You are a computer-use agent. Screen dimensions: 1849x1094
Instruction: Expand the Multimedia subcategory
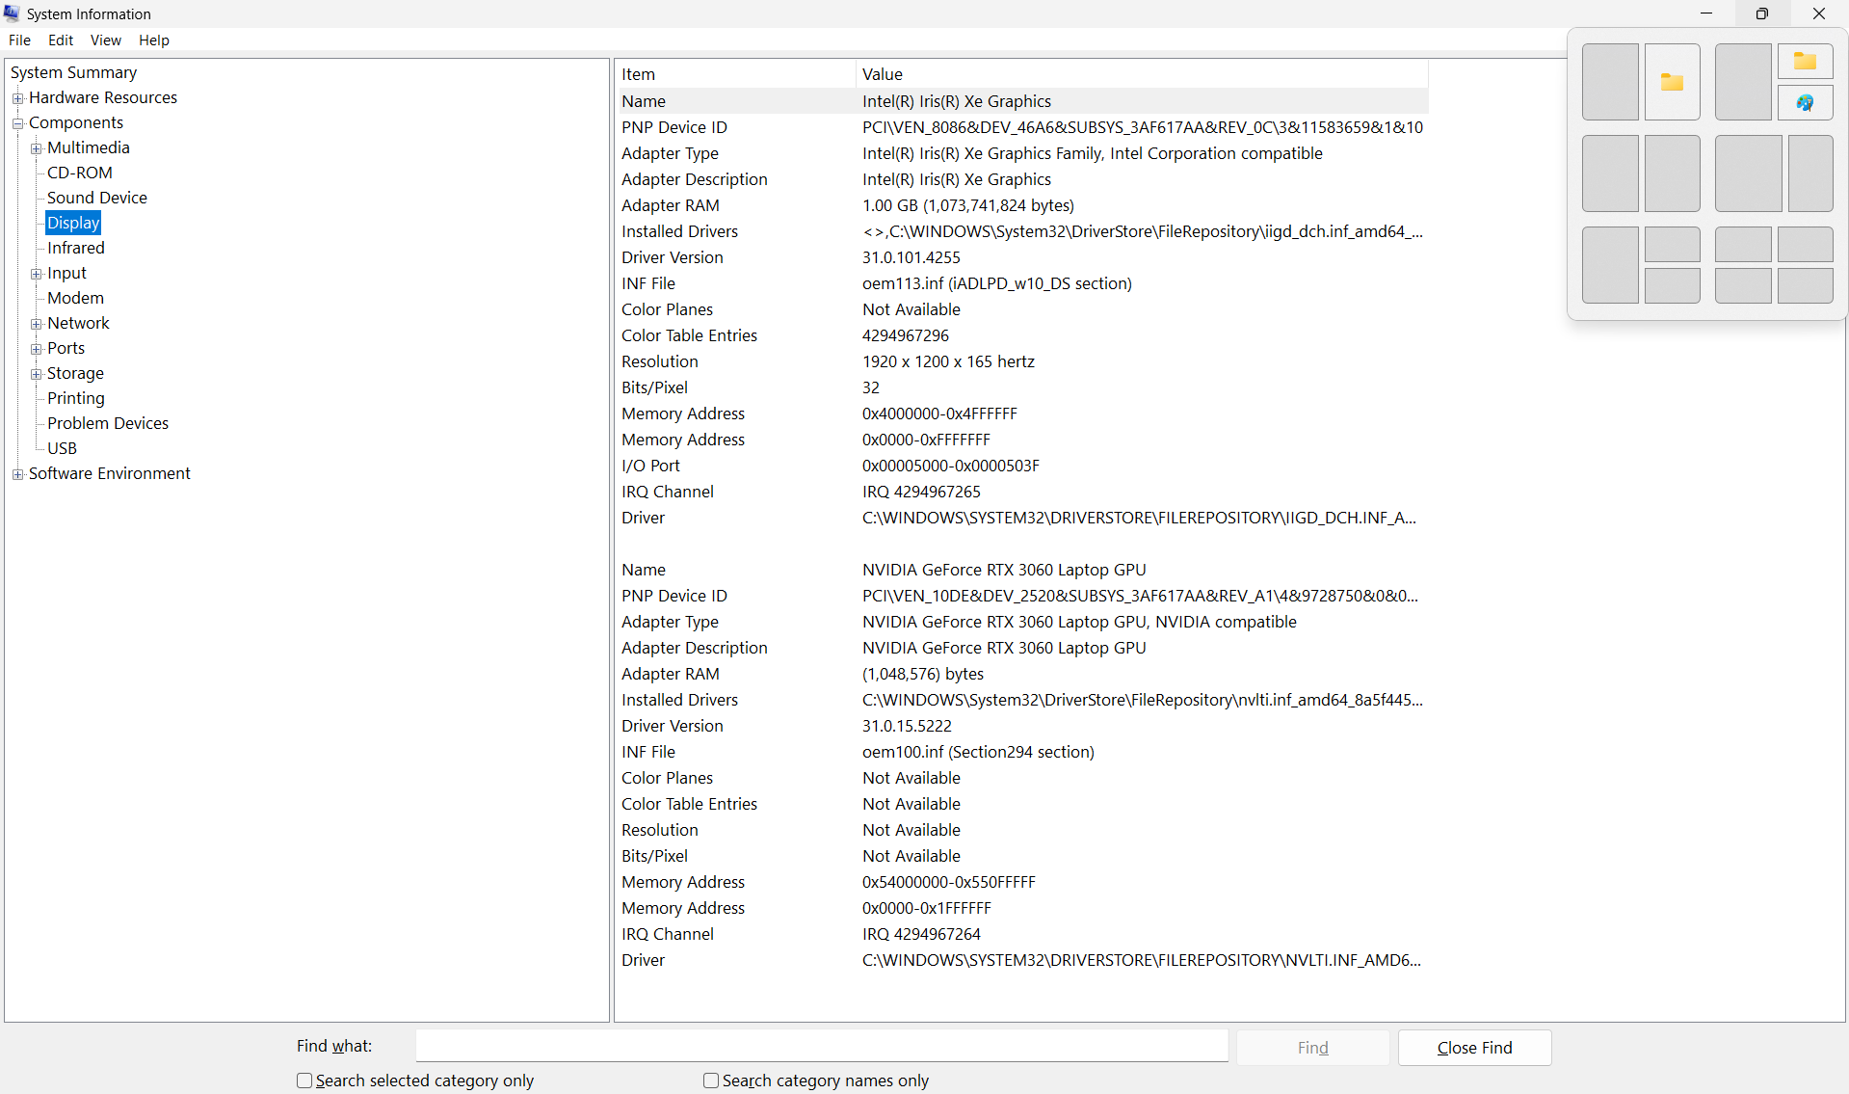coord(36,148)
